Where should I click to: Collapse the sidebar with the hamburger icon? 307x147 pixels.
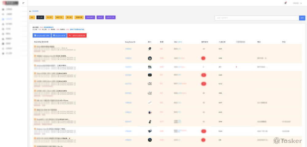coord(23,3)
